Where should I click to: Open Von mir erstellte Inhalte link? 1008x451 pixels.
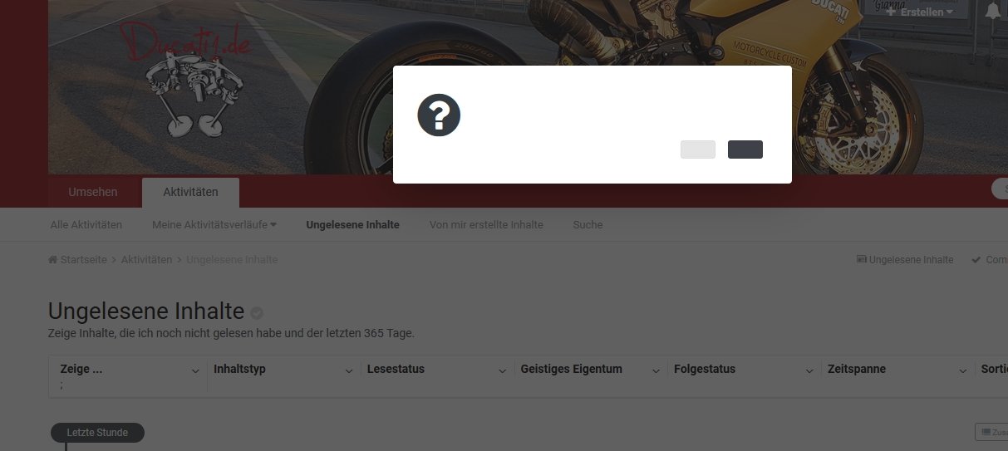pyautogui.click(x=486, y=225)
